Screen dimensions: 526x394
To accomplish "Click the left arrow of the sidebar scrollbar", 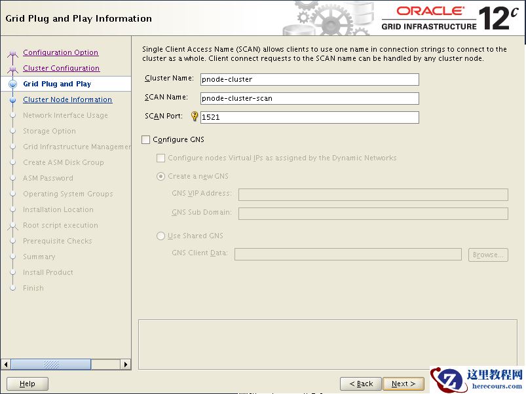I will (x=6, y=365).
